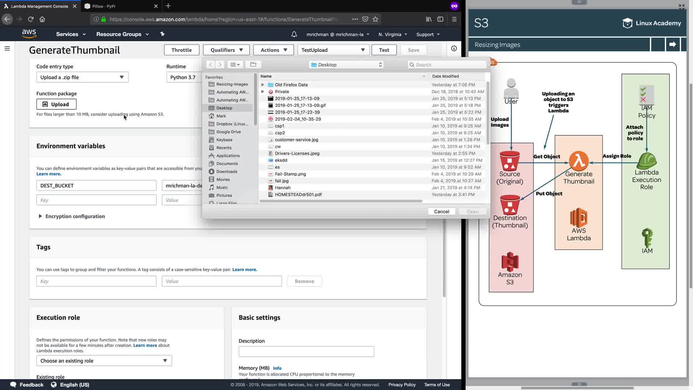Open the Code entry type dropdown
This screenshot has height=390, width=693.
click(82, 77)
